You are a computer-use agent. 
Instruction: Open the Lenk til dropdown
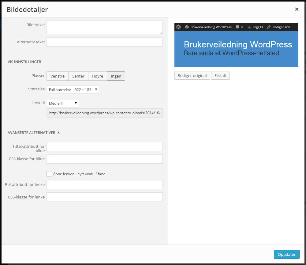(x=63, y=103)
